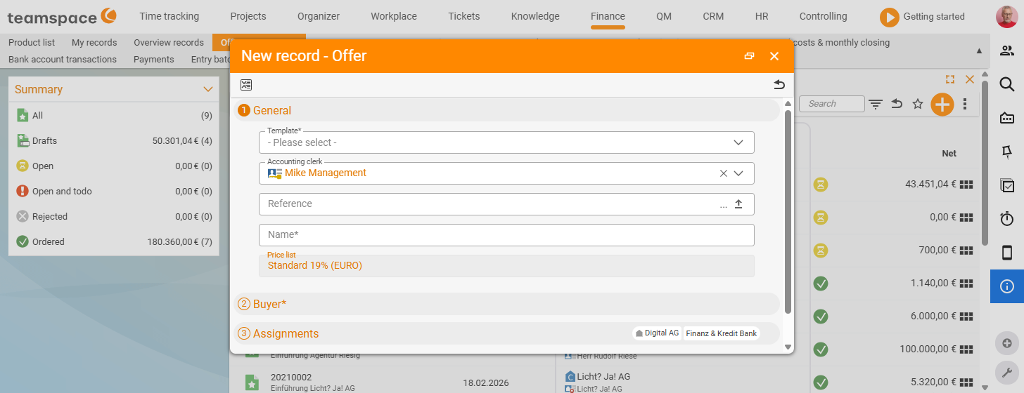Screen dimensions: 1024x393
Task: Click the star favorites icon in list toolbar
Action: pyautogui.click(x=918, y=104)
